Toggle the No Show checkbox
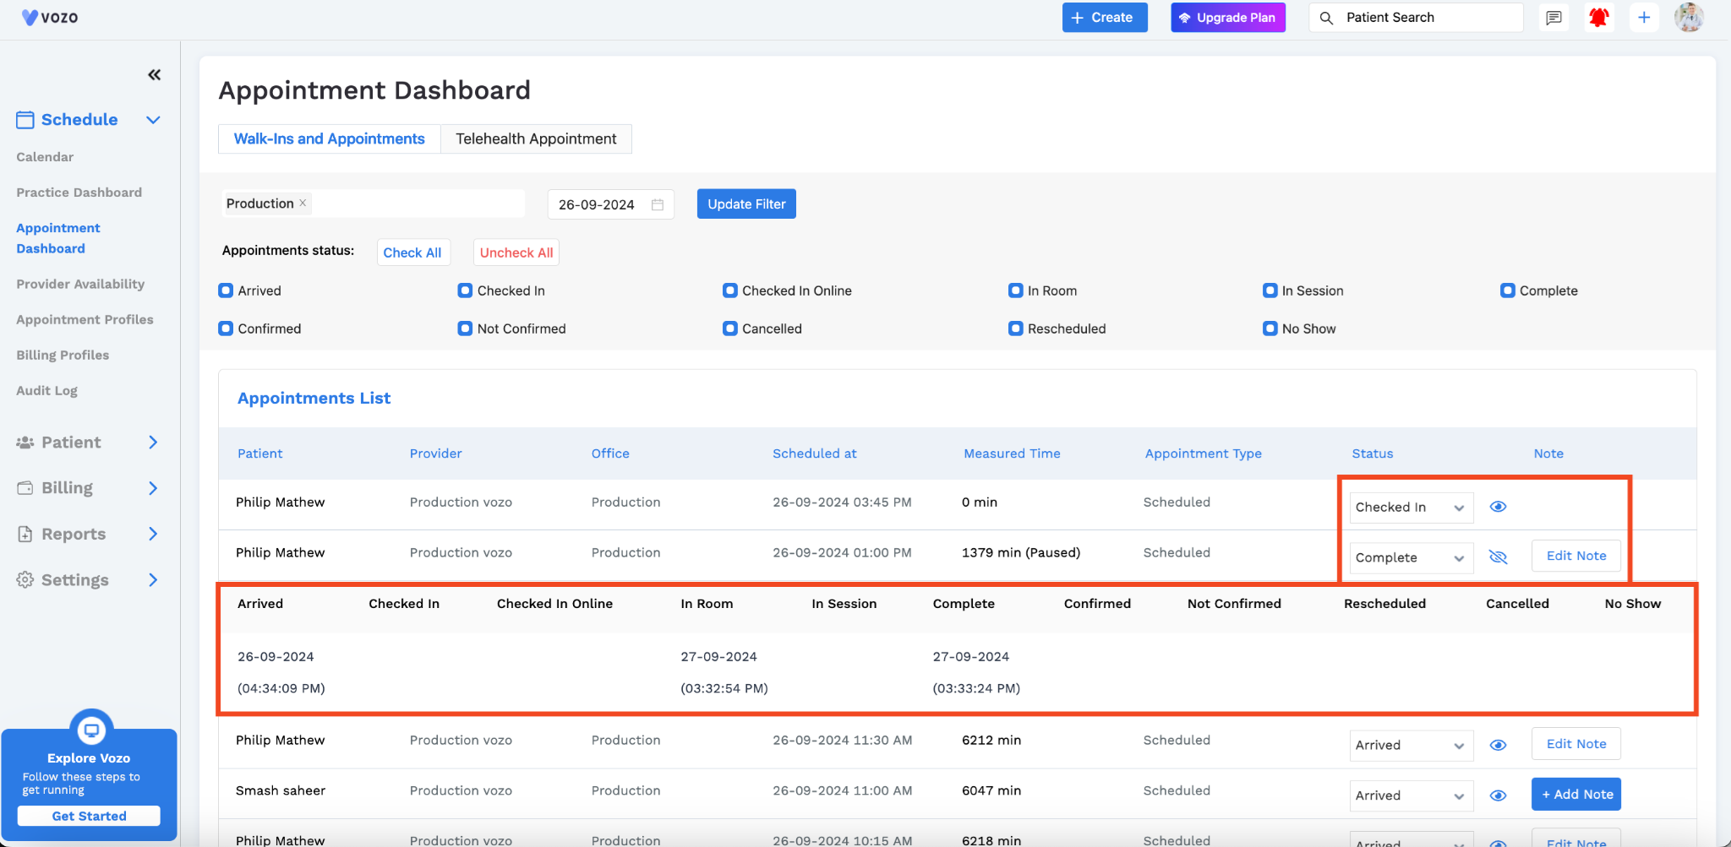Screen dimensions: 1731x847 click(1270, 328)
